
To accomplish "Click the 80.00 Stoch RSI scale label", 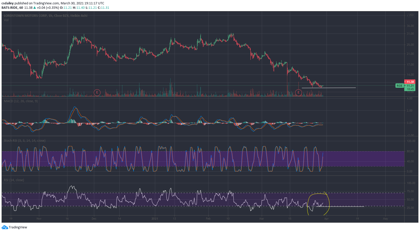I will [x=410, y=151].
